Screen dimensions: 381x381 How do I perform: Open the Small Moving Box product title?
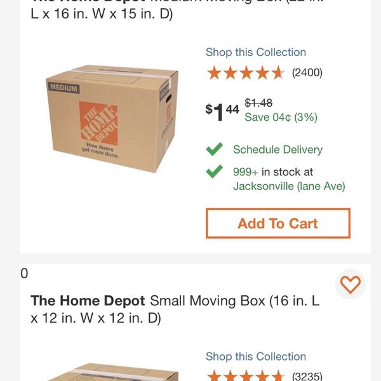pos(175,309)
